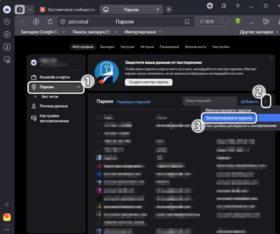Click the sidebar tab counter icon
This screenshot has height=234, width=280.
click(x=7, y=47)
